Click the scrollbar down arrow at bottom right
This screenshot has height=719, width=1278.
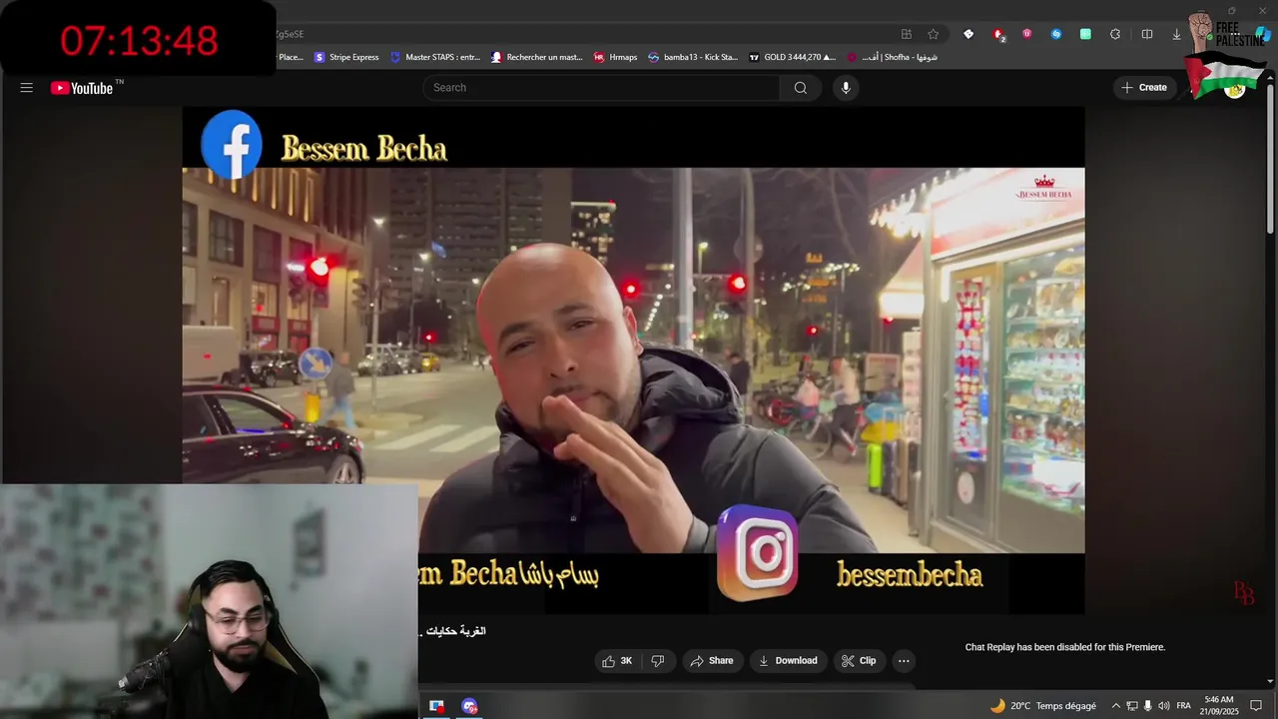coord(1270,682)
